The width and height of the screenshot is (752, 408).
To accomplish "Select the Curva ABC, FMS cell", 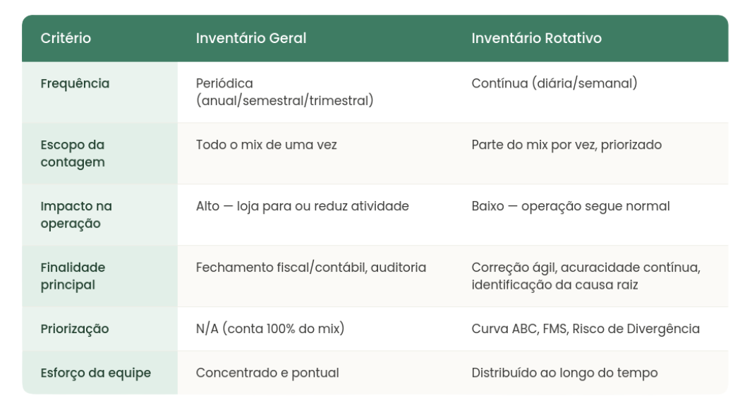I will [586, 329].
